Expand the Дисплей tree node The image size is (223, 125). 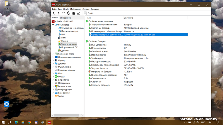53,64
